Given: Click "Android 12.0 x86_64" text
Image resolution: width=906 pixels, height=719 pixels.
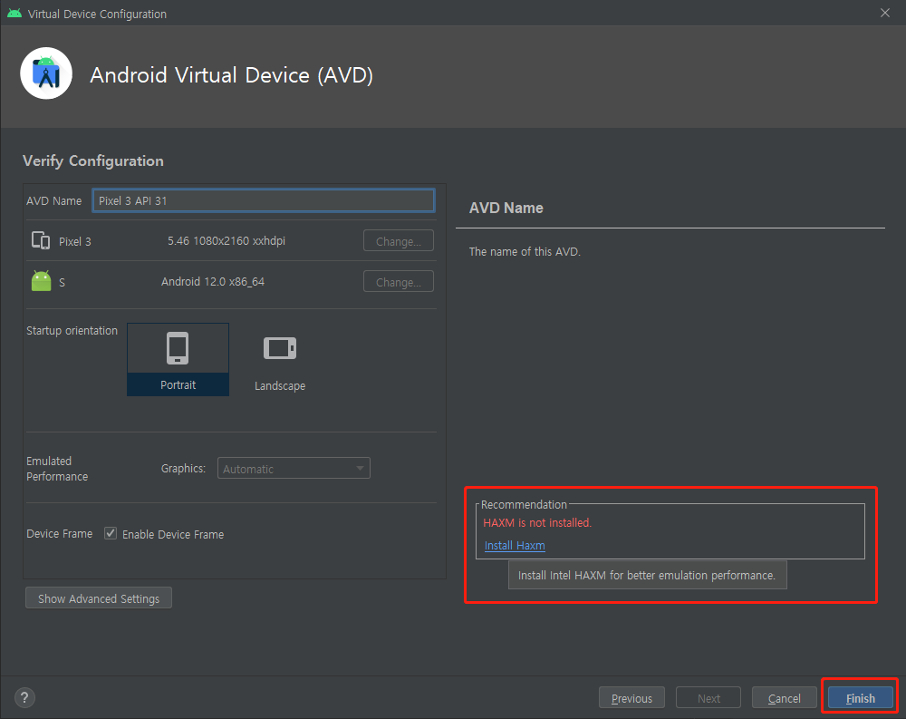Looking at the screenshot, I should 213,282.
